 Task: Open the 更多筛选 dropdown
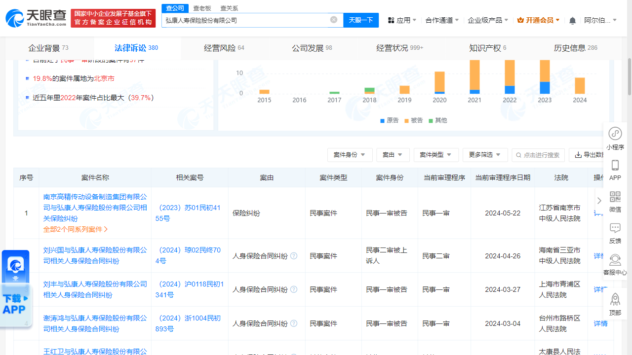pos(485,155)
